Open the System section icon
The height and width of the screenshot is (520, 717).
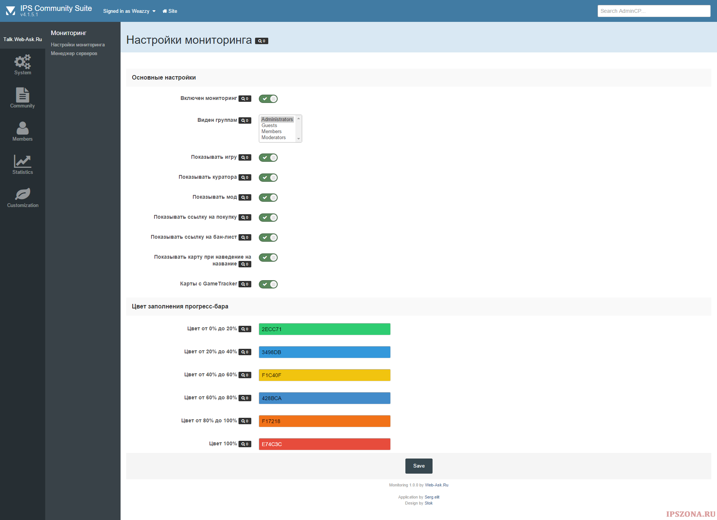click(x=23, y=62)
